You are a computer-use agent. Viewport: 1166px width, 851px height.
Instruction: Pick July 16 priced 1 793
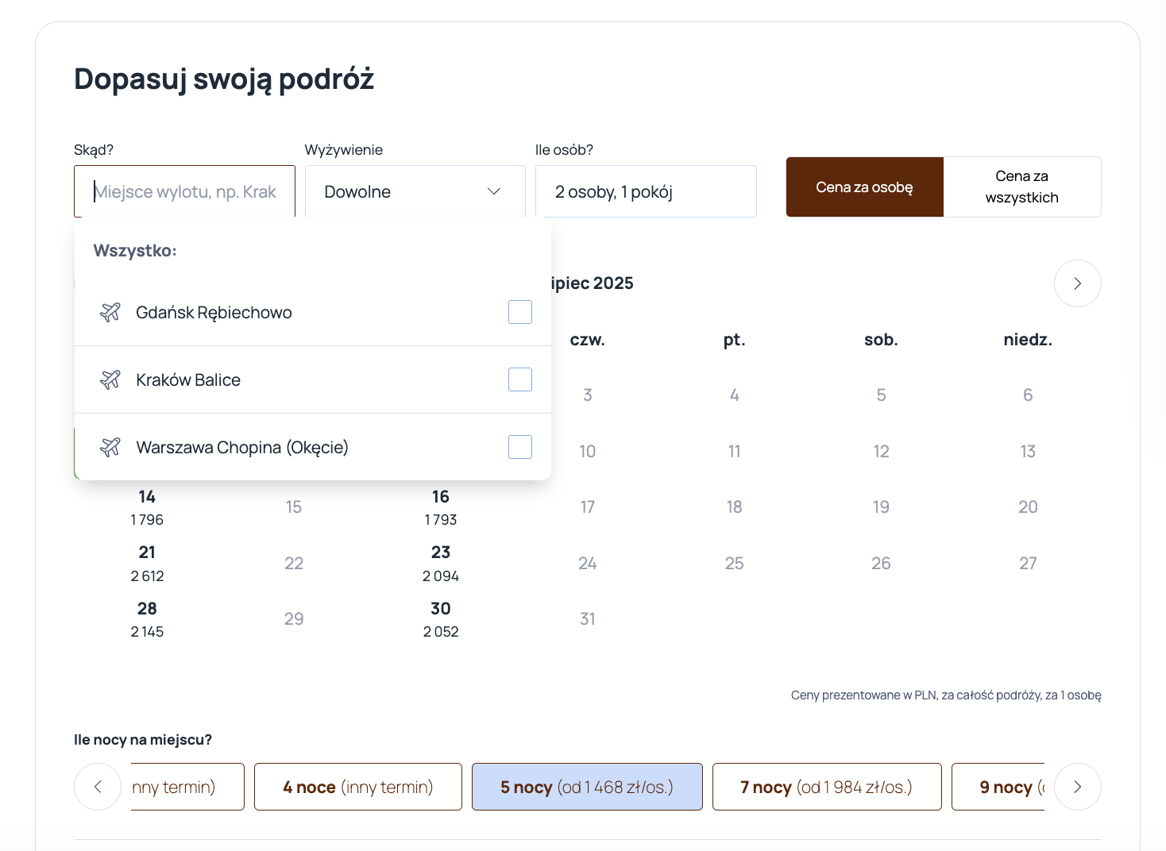coord(441,507)
